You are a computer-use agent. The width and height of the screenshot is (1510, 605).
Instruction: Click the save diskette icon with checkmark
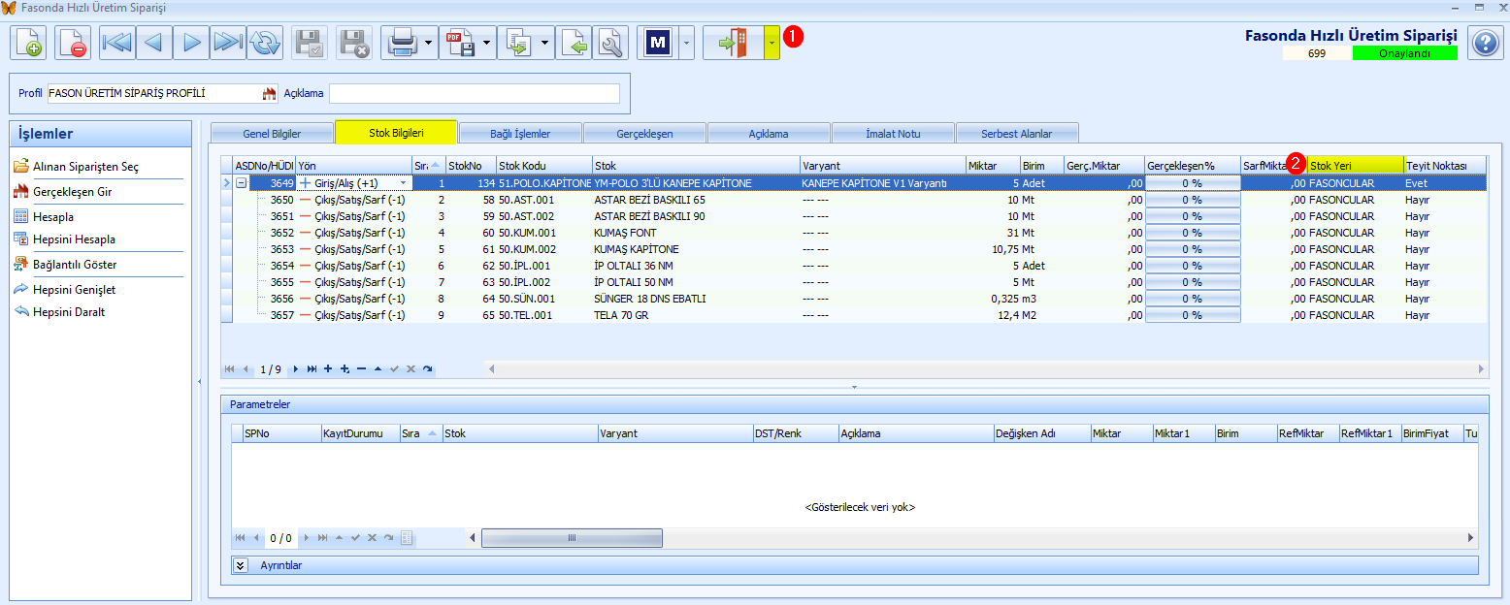point(310,43)
